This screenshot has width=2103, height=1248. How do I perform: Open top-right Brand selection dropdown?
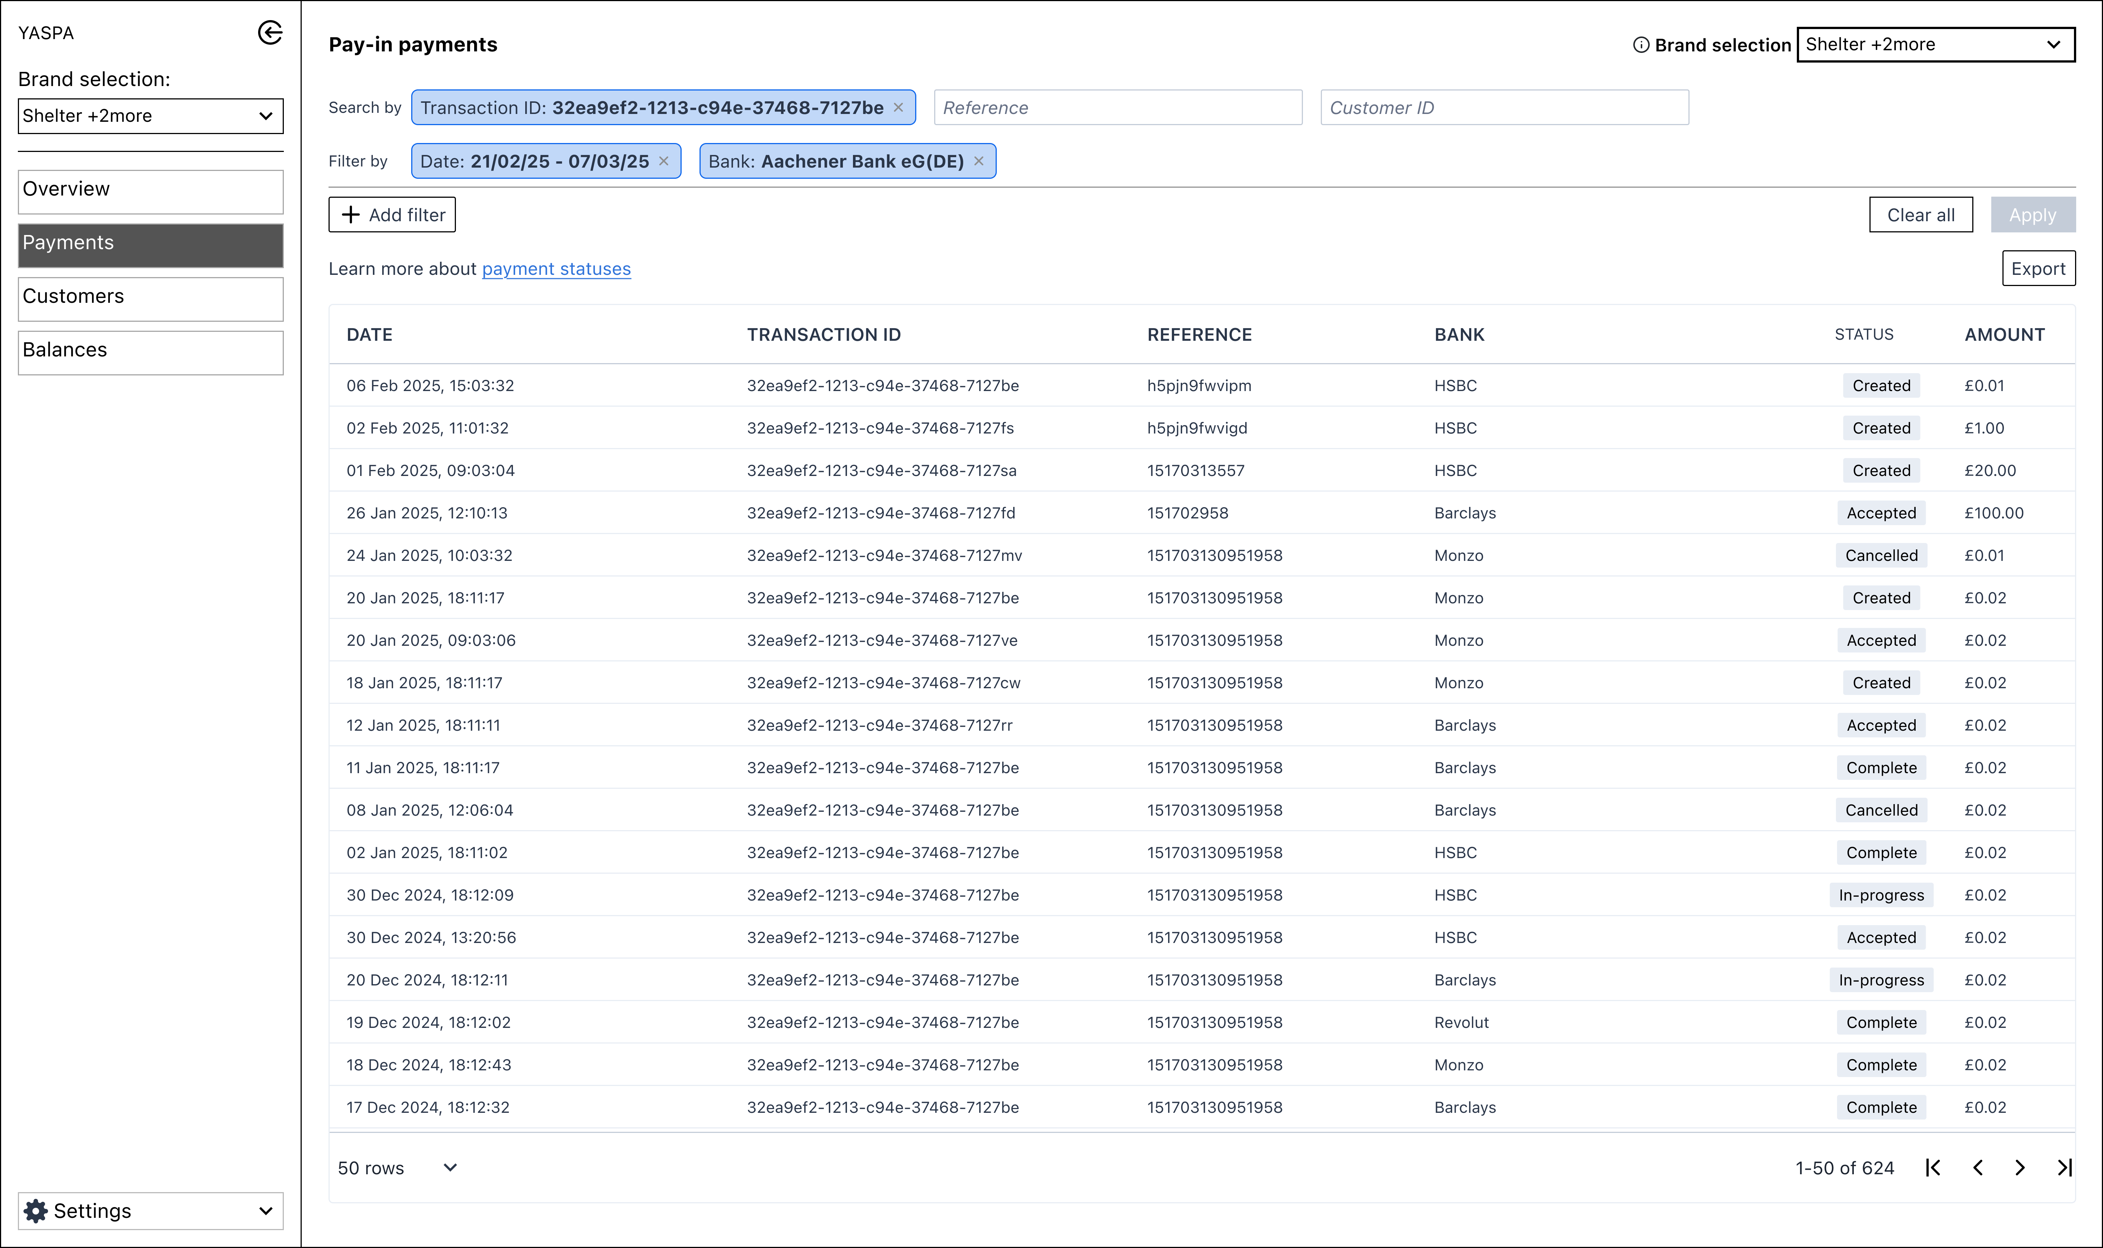click(1935, 45)
